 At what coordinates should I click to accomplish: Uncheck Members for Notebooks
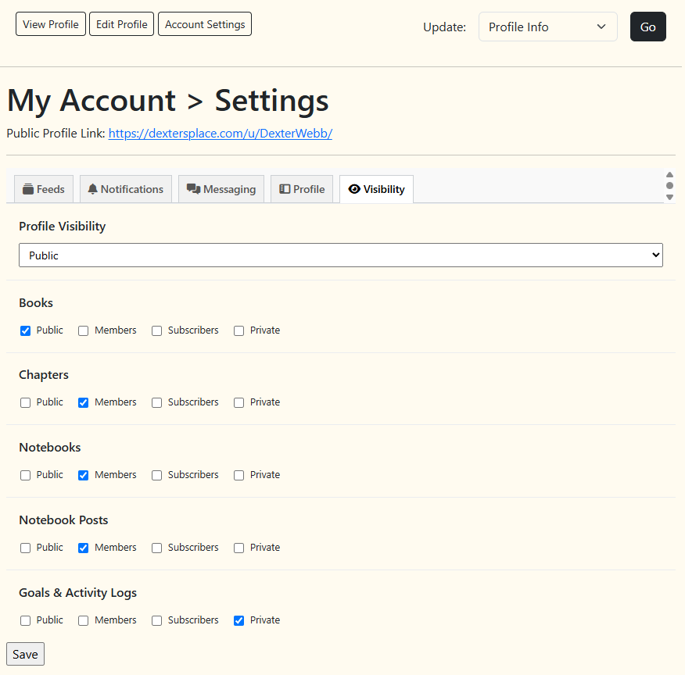(84, 475)
